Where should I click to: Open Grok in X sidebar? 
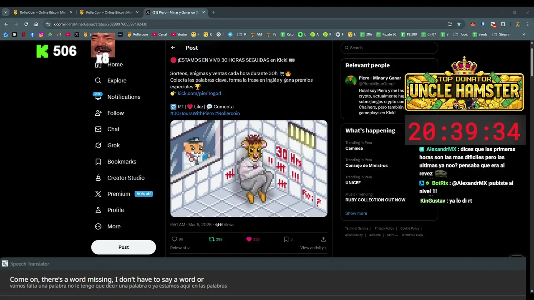point(107,145)
